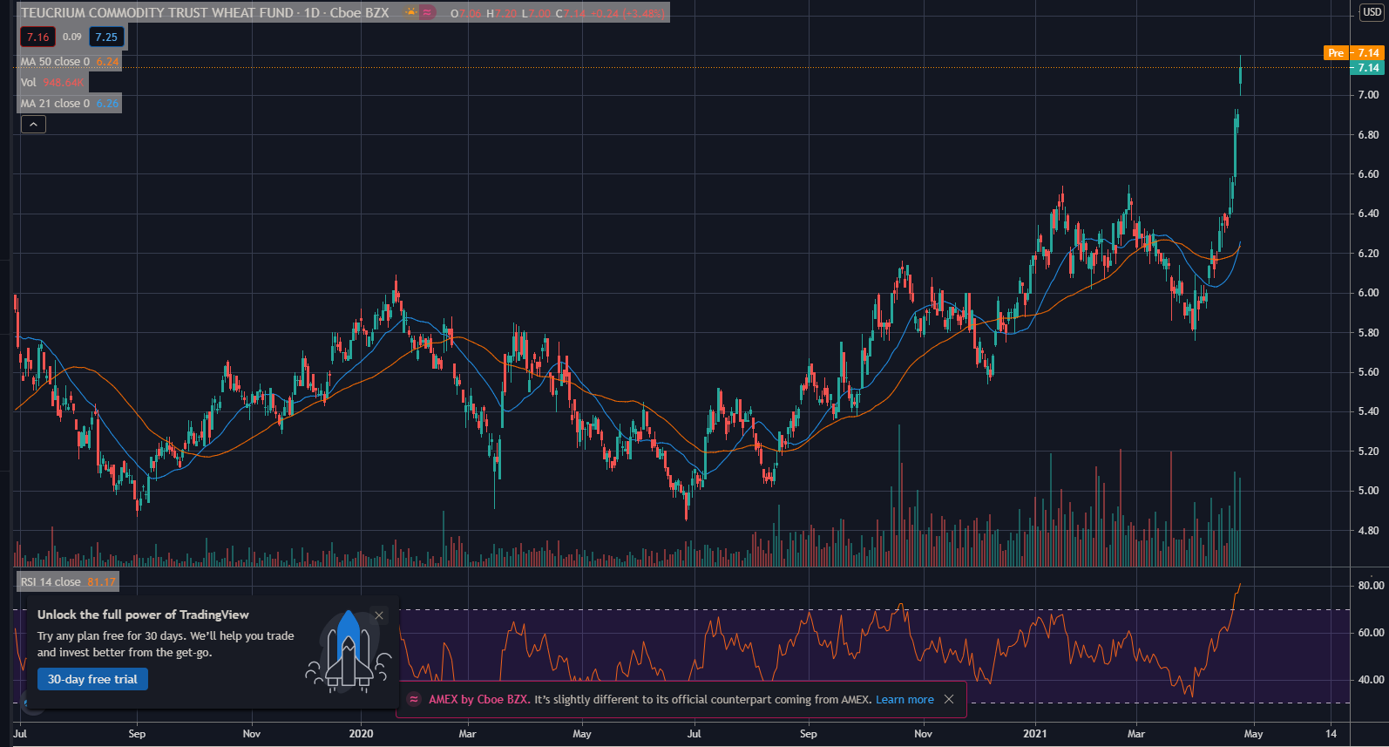
Task: Close the Unlock TradingView promo popup
Action: tap(379, 615)
